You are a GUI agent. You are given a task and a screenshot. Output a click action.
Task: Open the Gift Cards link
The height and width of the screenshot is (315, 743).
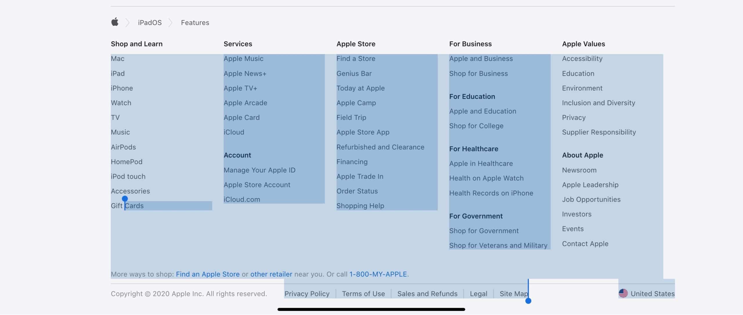click(127, 206)
